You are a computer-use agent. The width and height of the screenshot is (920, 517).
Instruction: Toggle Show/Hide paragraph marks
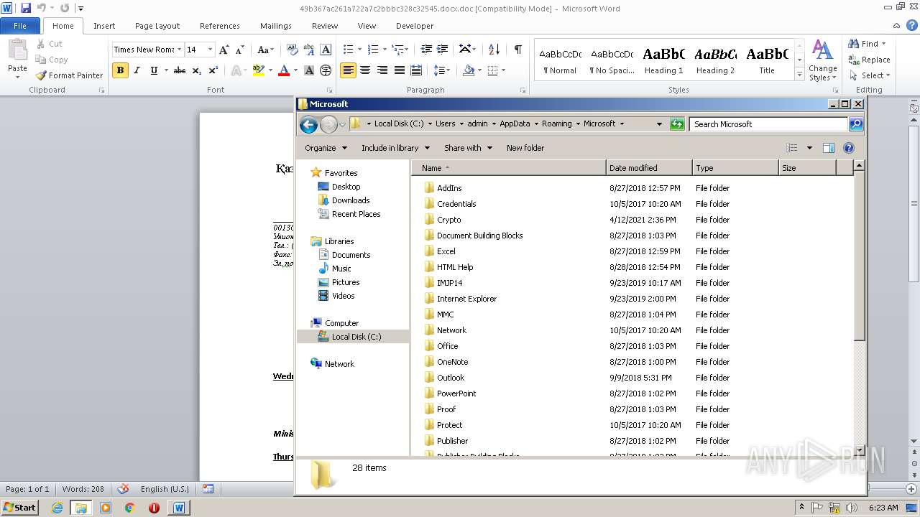click(x=517, y=49)
